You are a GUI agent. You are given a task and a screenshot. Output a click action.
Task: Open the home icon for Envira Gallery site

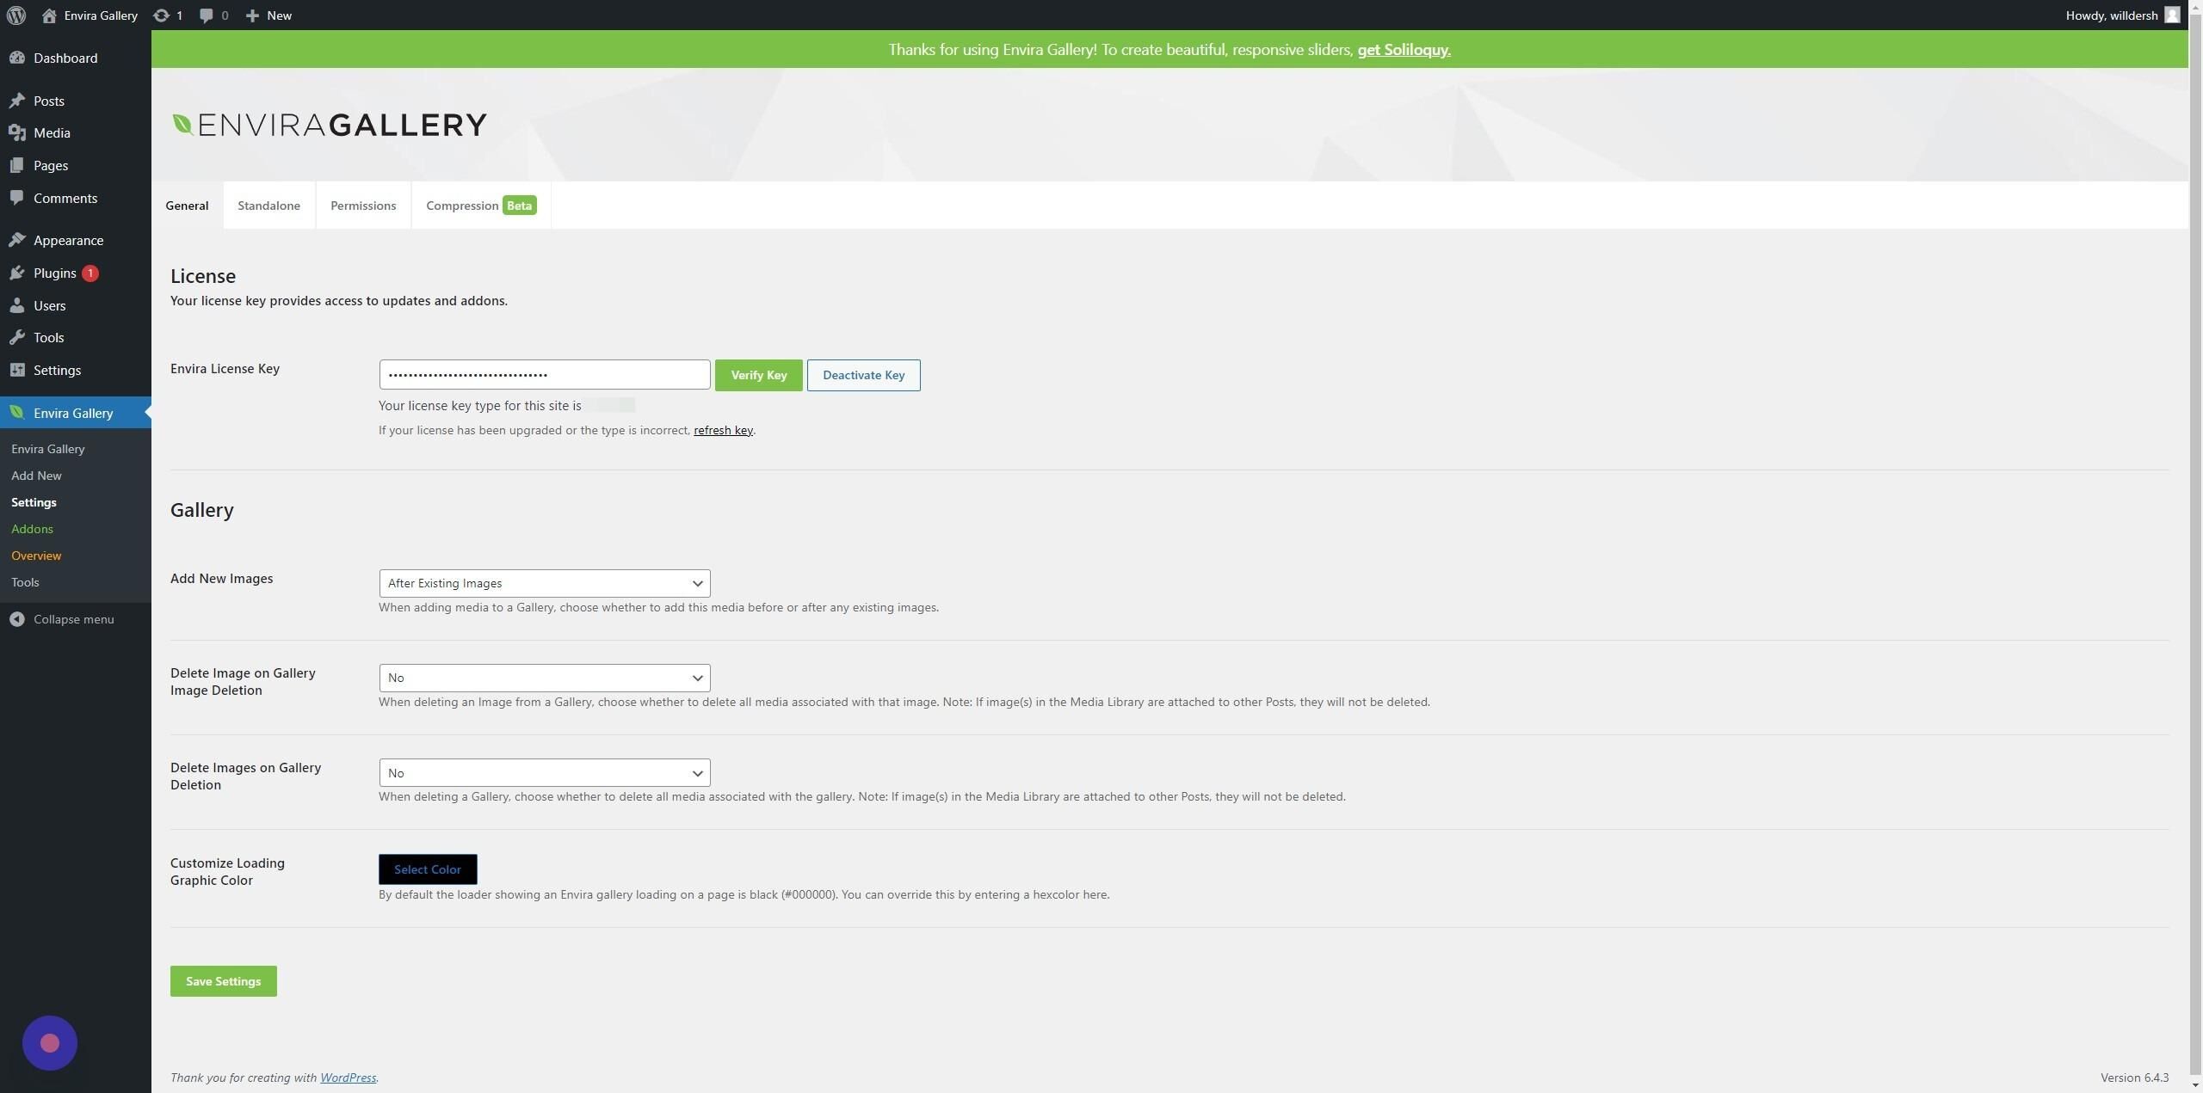tap(49, 15)
